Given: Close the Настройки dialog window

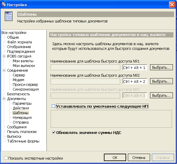Looking at the screenshot, I should (x=172, y=5).
